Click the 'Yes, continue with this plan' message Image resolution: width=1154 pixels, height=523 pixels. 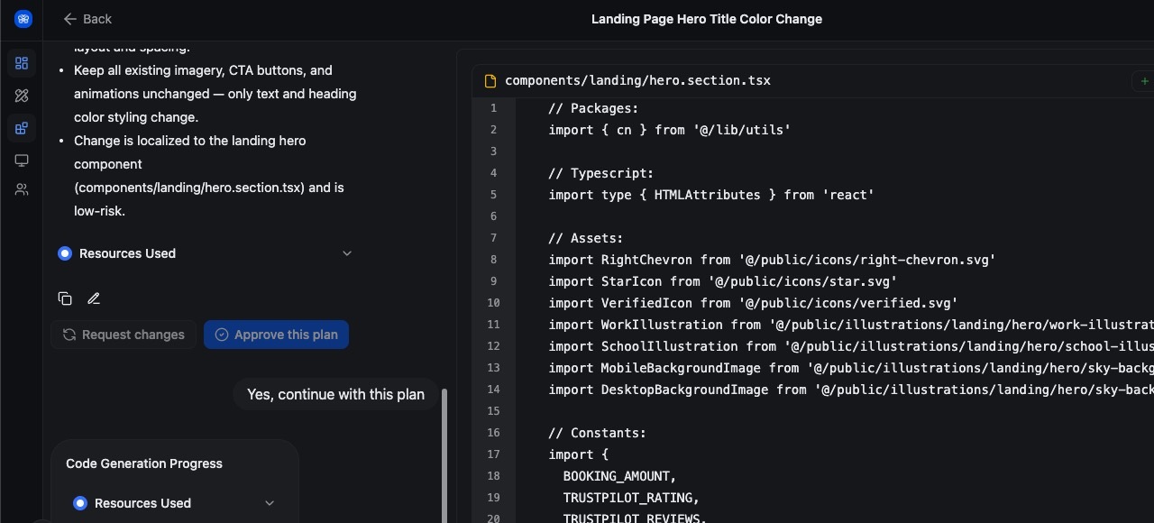tap(335, 394)
